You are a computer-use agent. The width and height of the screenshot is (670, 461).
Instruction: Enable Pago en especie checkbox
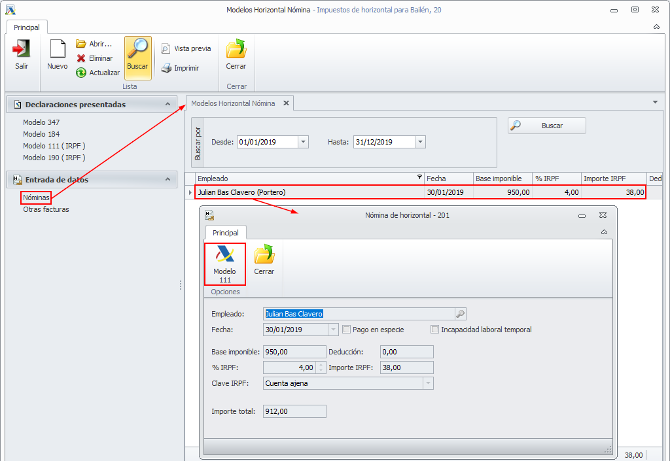click(x=347, y=330)
